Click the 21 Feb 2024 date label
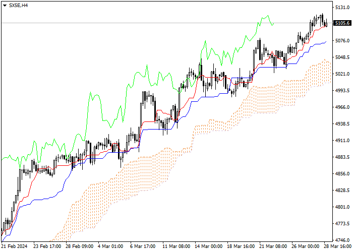 tap(15, 246)
